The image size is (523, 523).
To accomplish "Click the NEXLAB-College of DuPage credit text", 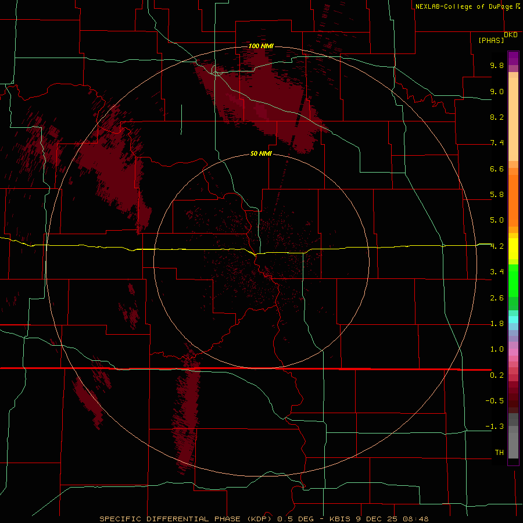I will [x=464, y=6].
